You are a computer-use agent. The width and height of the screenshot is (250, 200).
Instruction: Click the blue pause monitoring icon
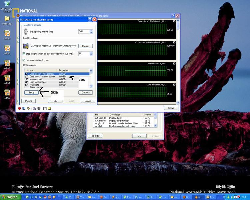[x=24, y=108]
